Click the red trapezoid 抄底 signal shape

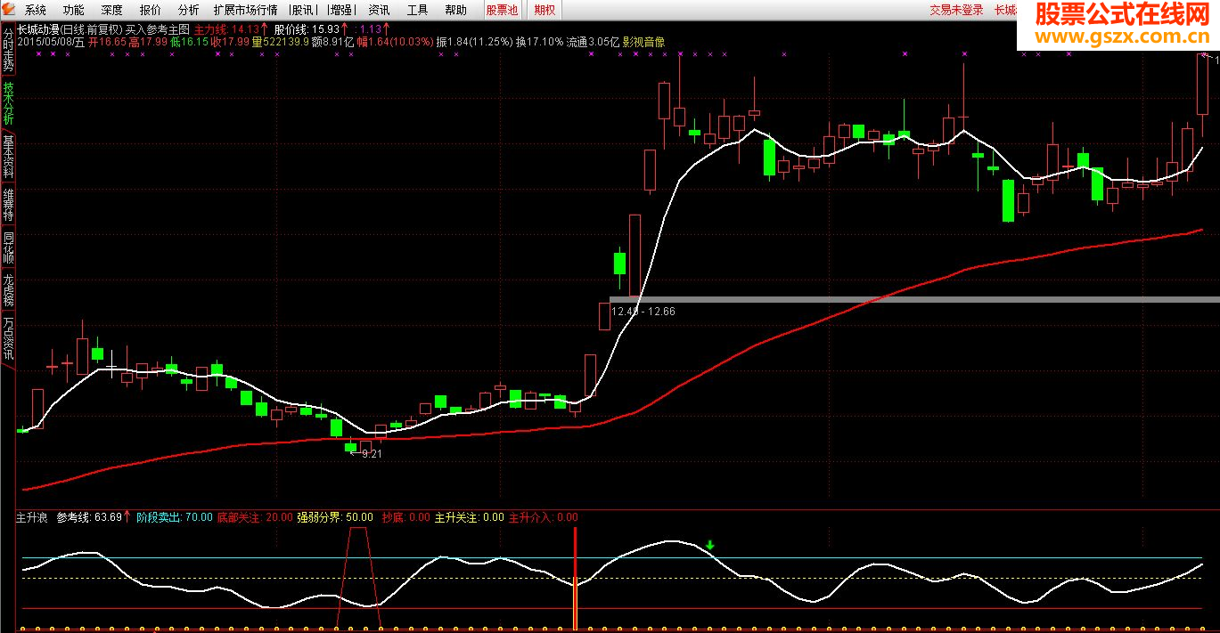pyautogui.click(x=358, y=578)
